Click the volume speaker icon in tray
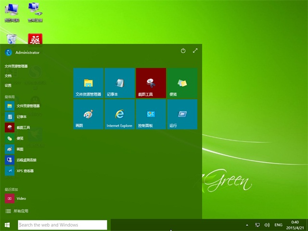The image size is (308, 231). [x=267, y=225]
